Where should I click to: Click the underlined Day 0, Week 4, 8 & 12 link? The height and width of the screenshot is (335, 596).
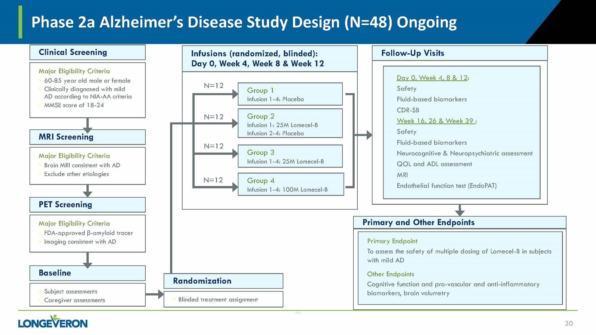click(x=432, y=78)
